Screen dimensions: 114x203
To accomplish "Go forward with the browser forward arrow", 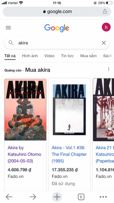I will (x=33, y=197).
